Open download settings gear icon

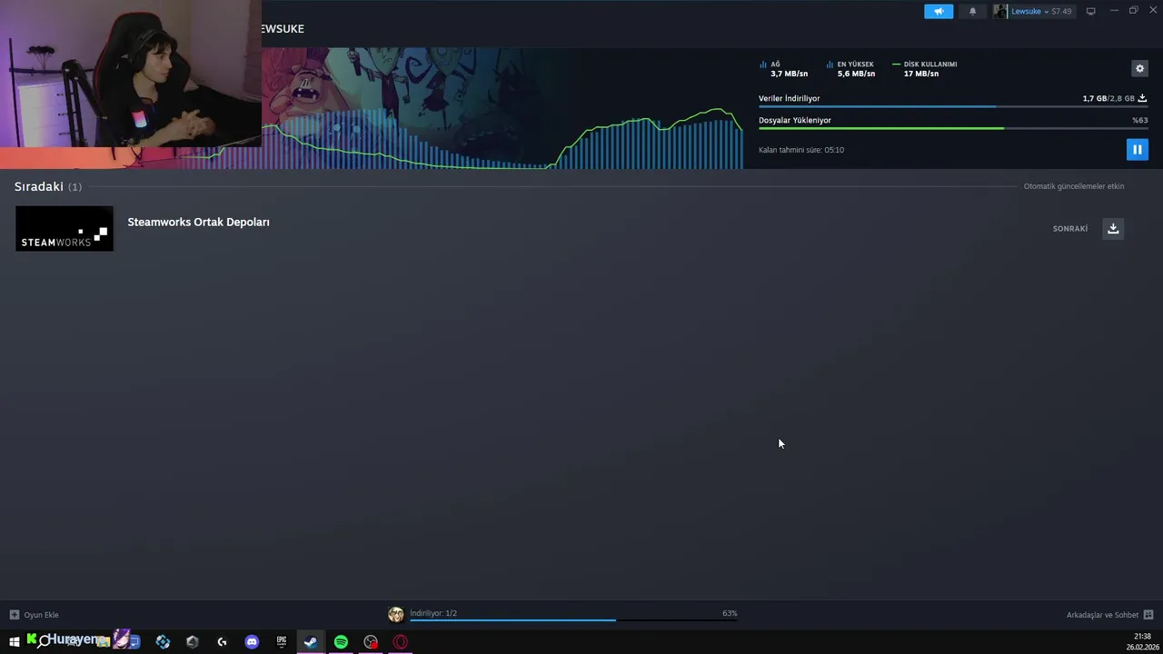click(1139, 68)
